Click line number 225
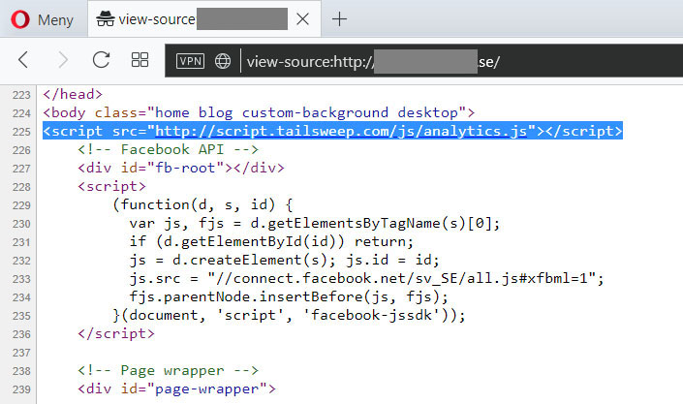The width and height of the screenshot is (683, 404). (21, 132)
